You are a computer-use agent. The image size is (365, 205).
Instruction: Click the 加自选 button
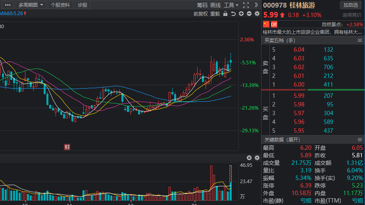351,5
